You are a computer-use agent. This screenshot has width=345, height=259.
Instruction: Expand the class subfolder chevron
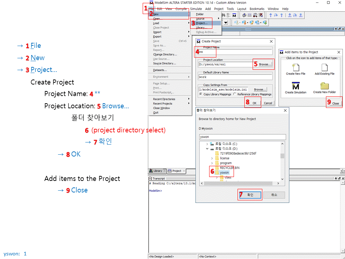pos(217,177)
